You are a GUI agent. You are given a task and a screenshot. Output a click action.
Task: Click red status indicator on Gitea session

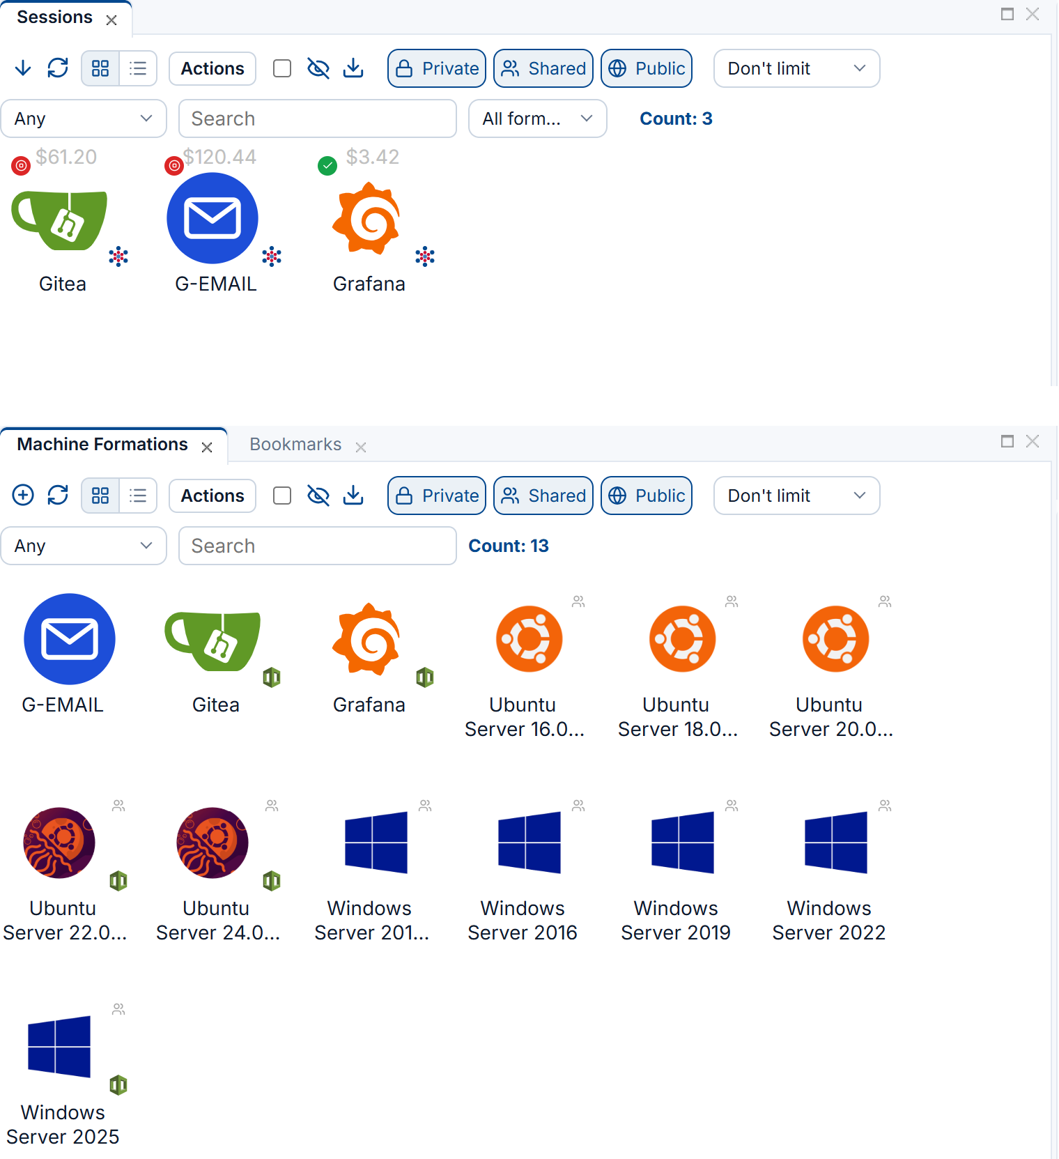click(22, 165)
